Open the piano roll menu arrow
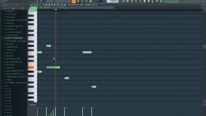Screen dimensions: 206x116 click(x=29, y=5)
